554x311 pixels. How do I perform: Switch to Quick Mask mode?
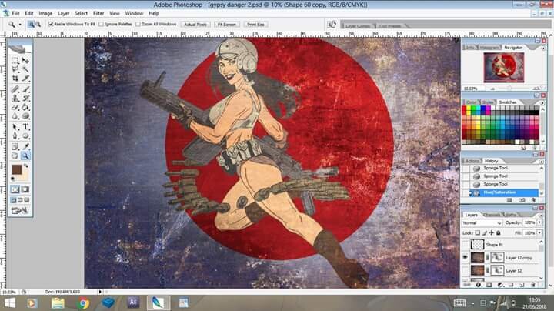coord(25,189)
